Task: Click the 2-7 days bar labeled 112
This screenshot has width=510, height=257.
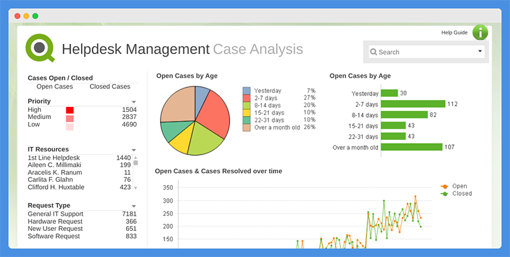Action: [413, 104]
